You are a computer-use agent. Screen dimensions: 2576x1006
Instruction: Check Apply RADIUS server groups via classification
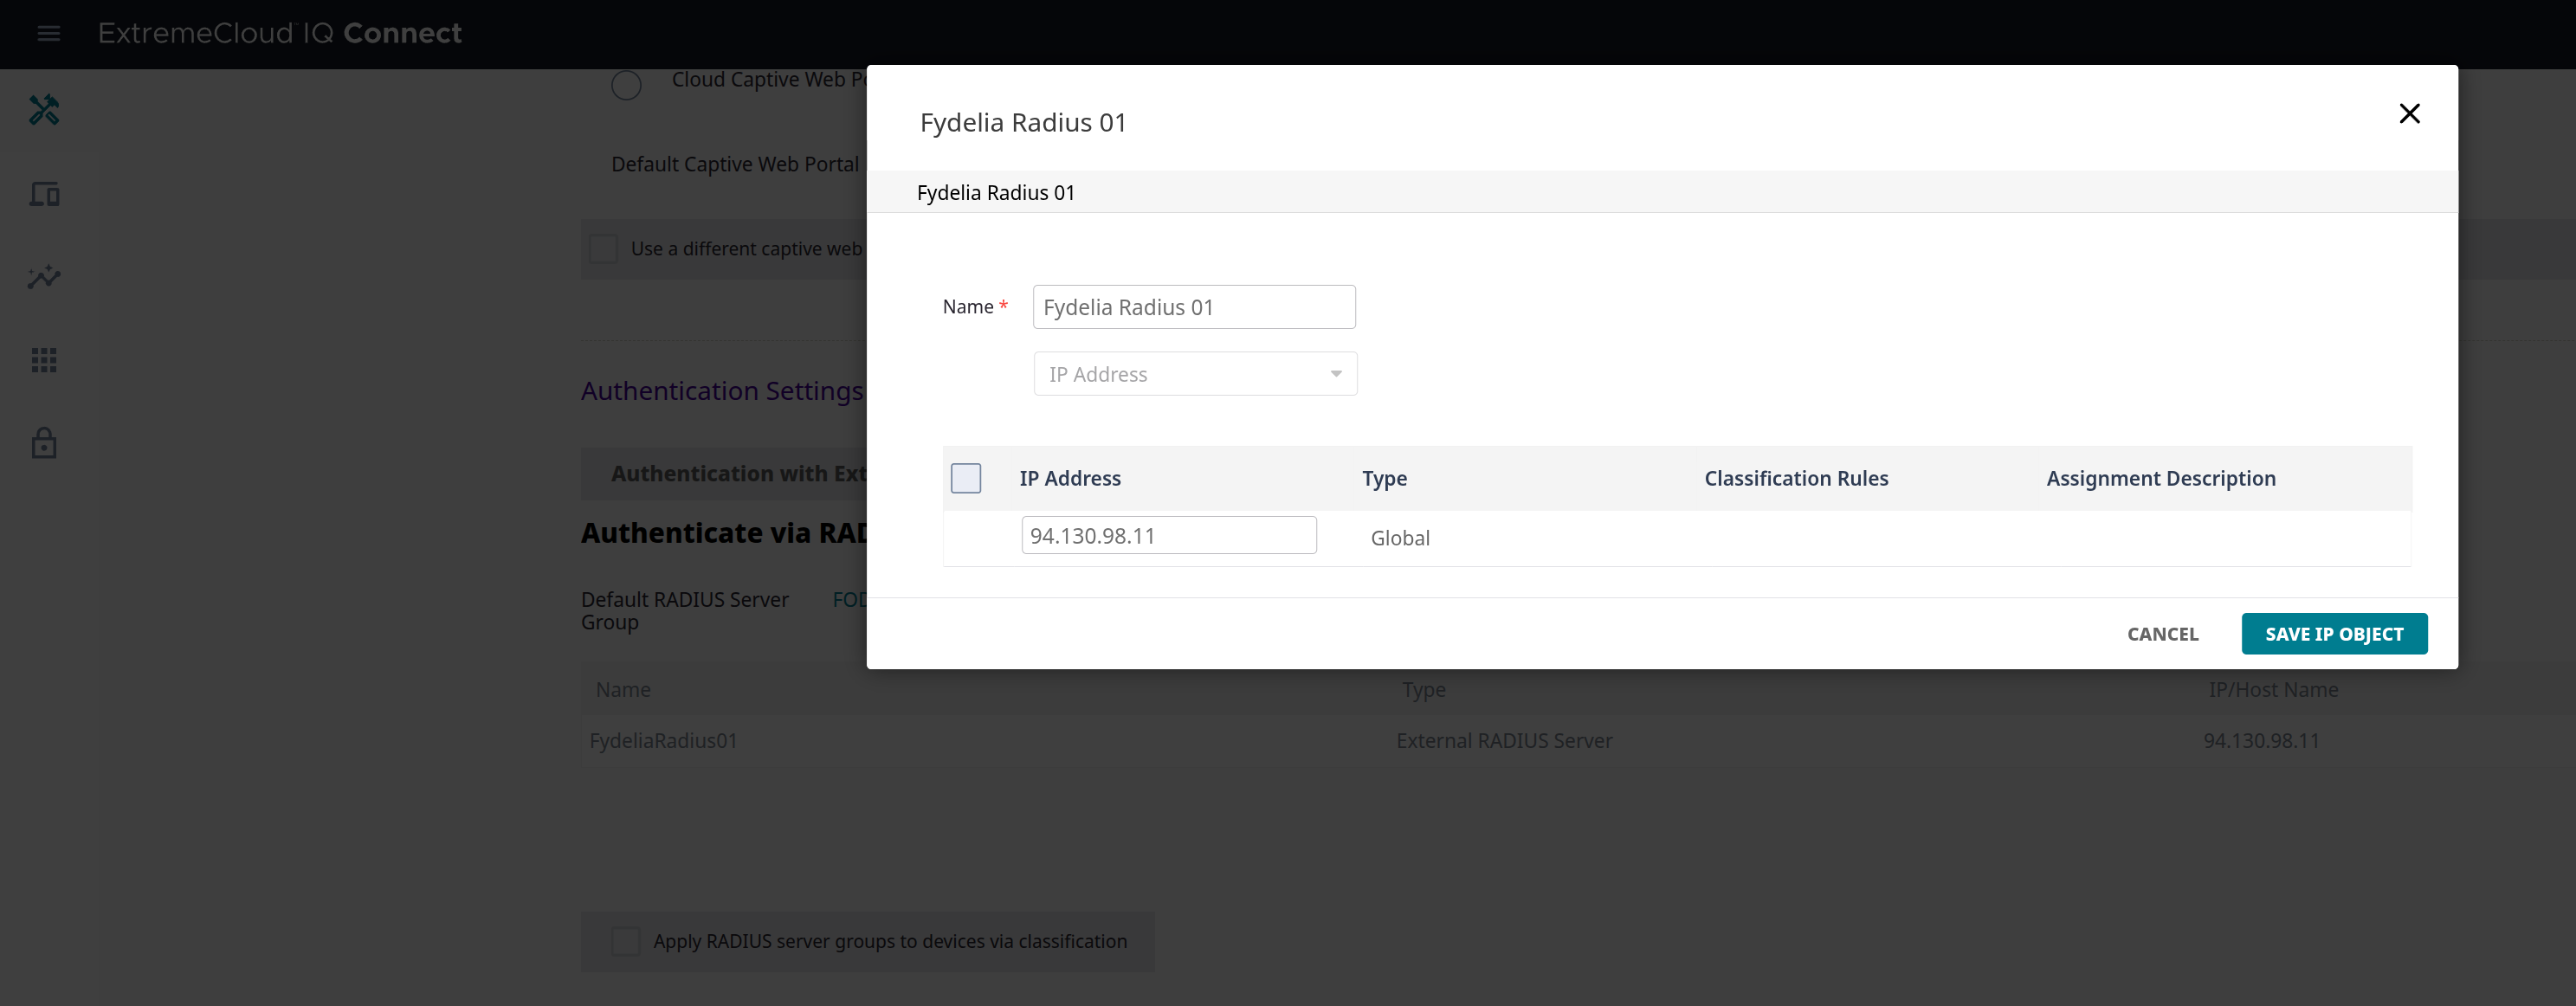[625, 941]
